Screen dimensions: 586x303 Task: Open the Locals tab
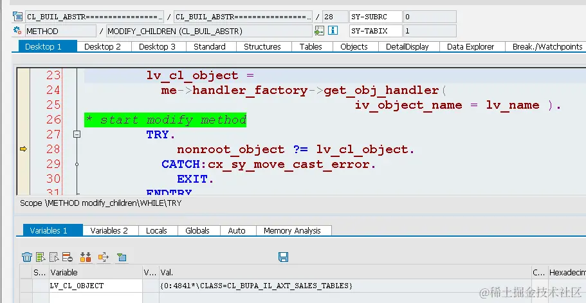point(156,230)
